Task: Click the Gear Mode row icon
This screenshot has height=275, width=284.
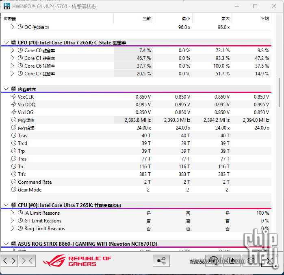Action: tap(14, 189)
